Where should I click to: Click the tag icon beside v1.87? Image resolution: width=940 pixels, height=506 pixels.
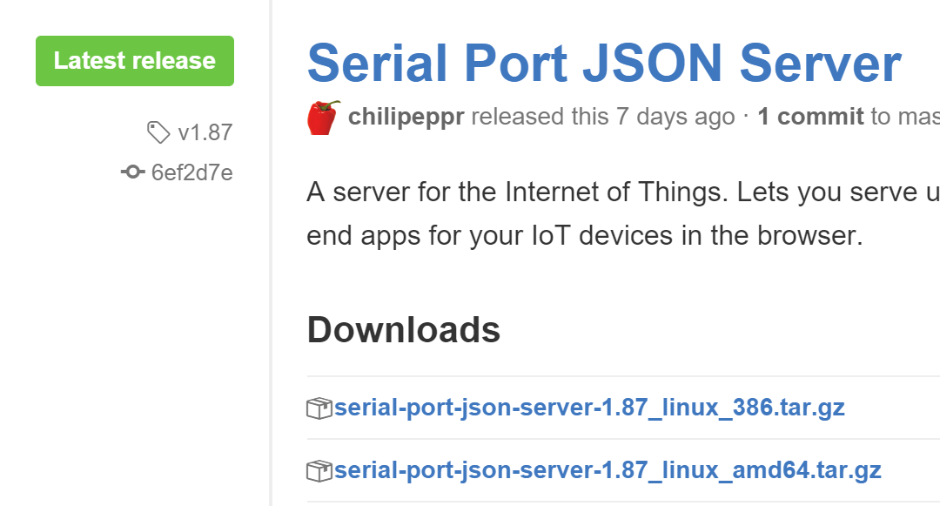tap(158, 132)
